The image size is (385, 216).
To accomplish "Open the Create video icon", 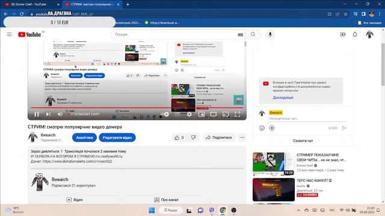I will [x=342, y=35].
